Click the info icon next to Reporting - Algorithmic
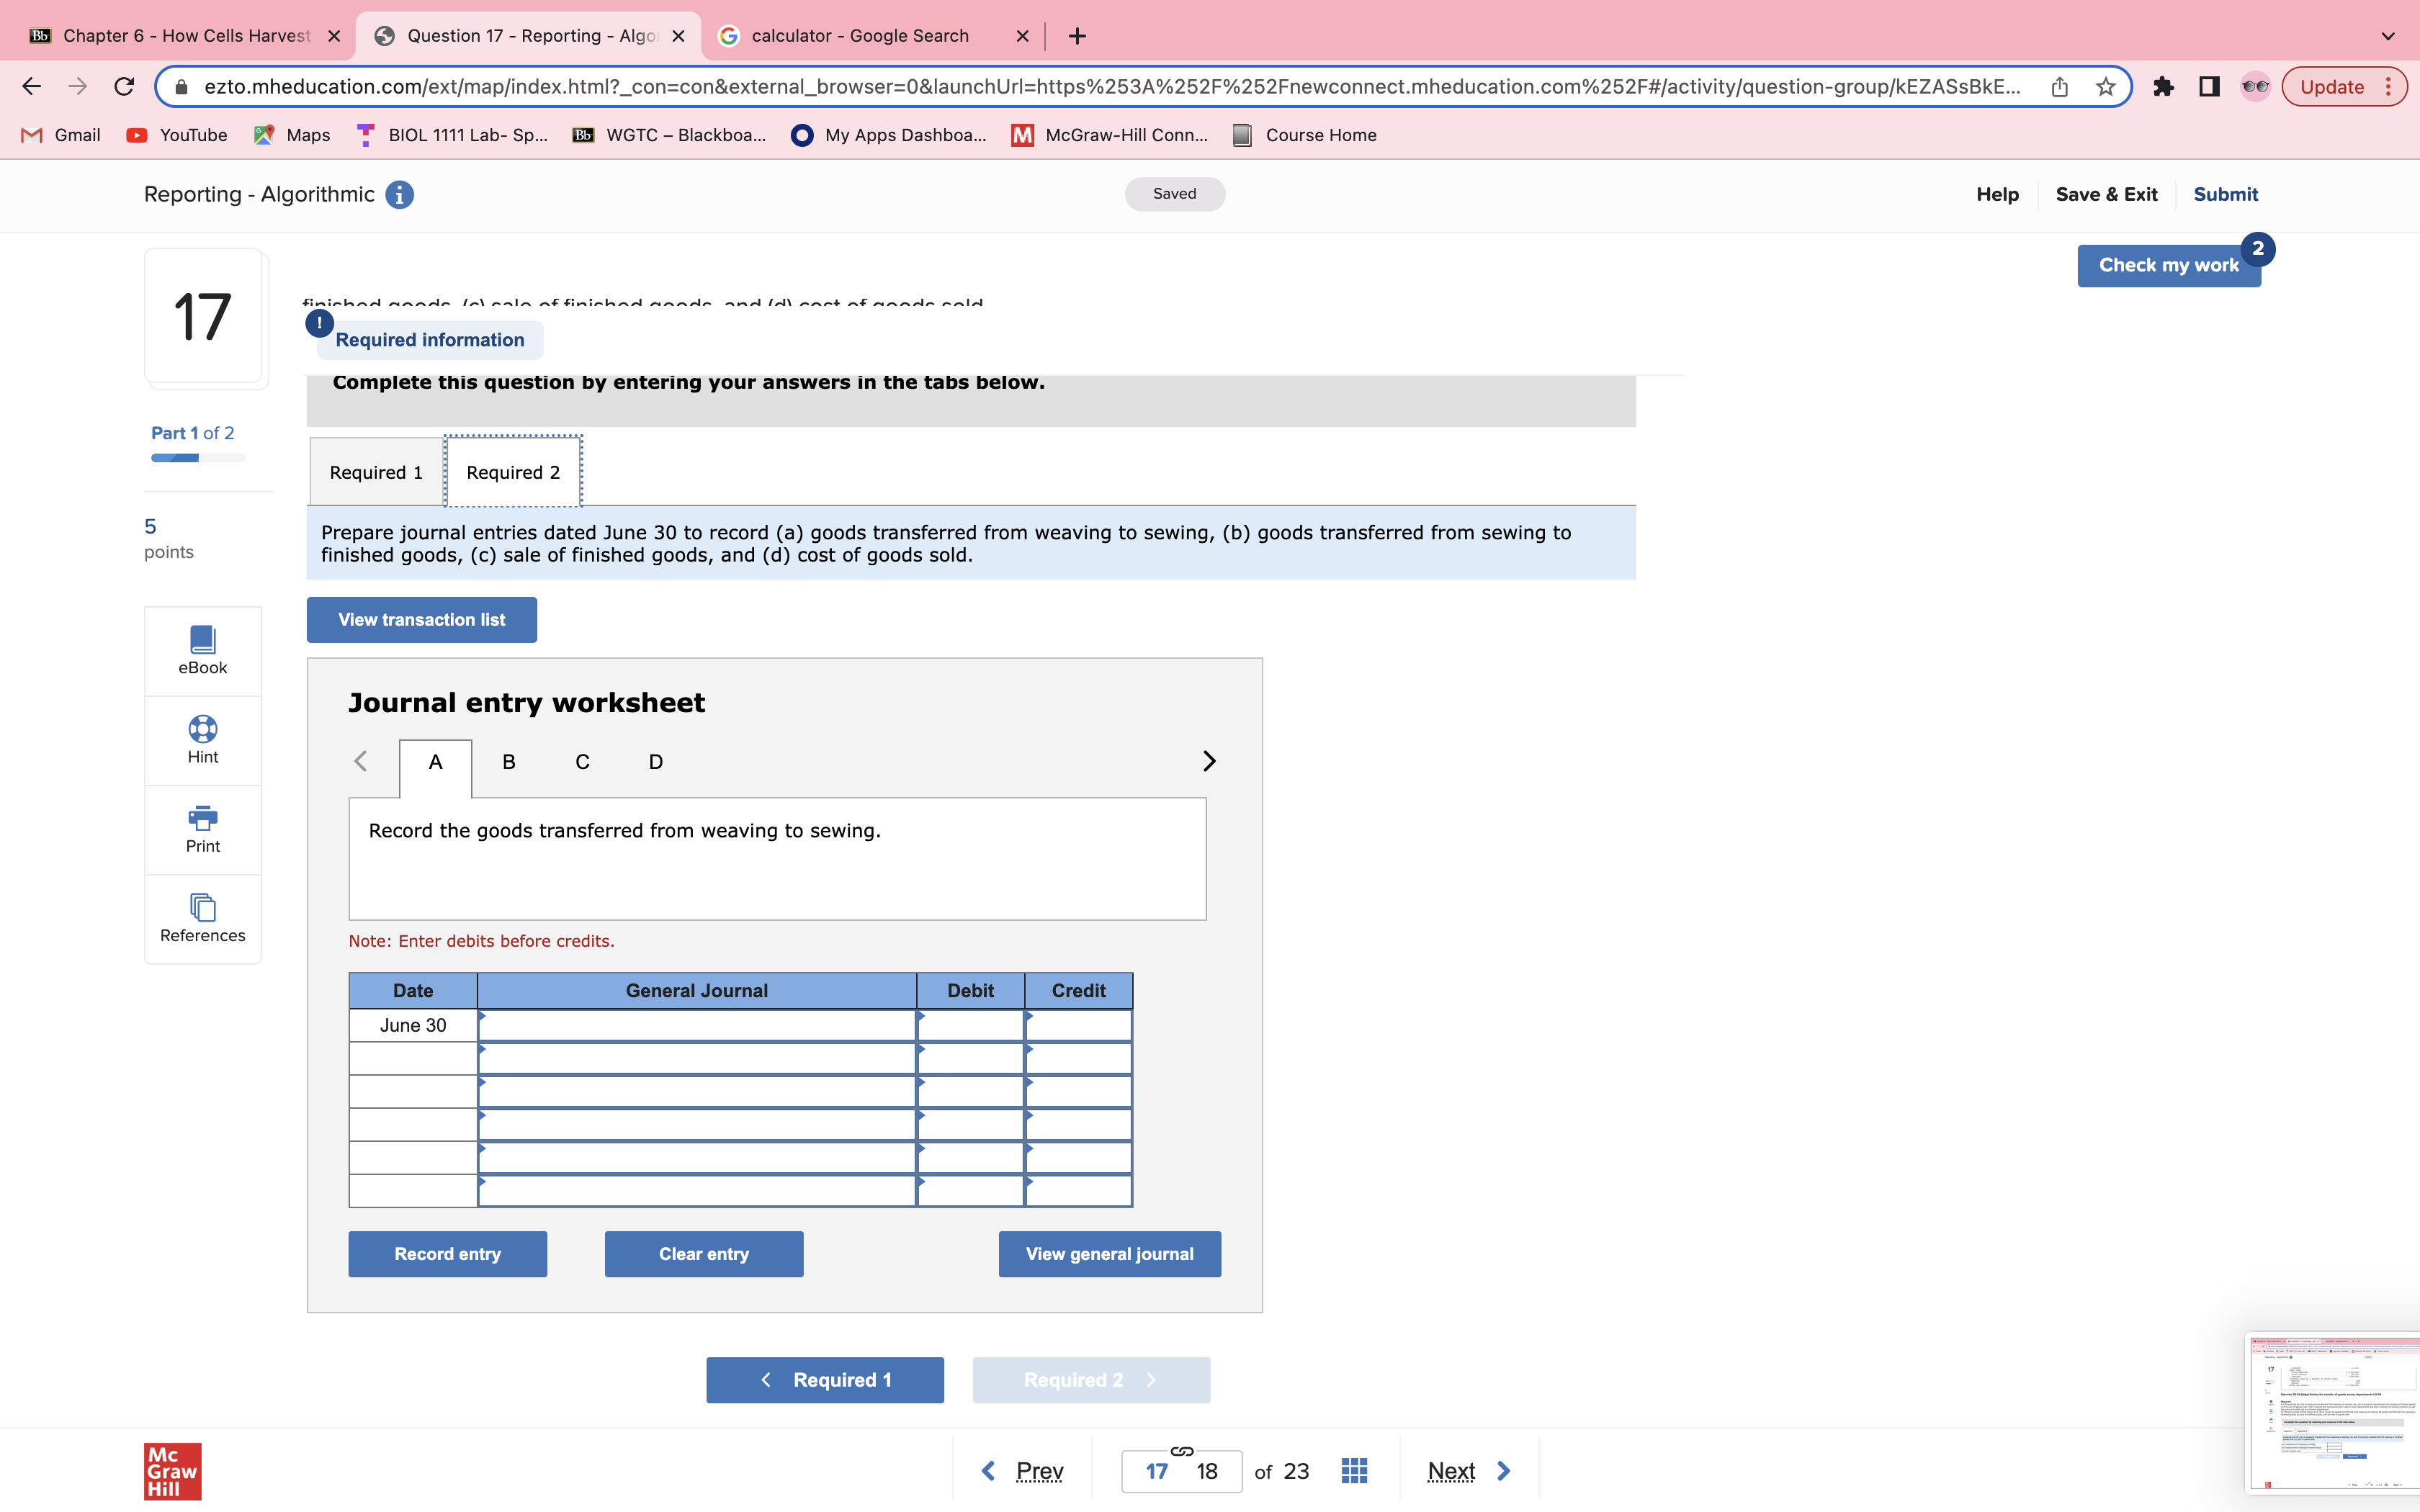This screenshot has width=2420, height=1512. (399, 194)
